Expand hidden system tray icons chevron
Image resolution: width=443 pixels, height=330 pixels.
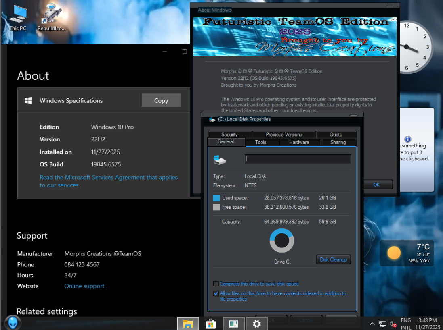click(x=372, y=324)
